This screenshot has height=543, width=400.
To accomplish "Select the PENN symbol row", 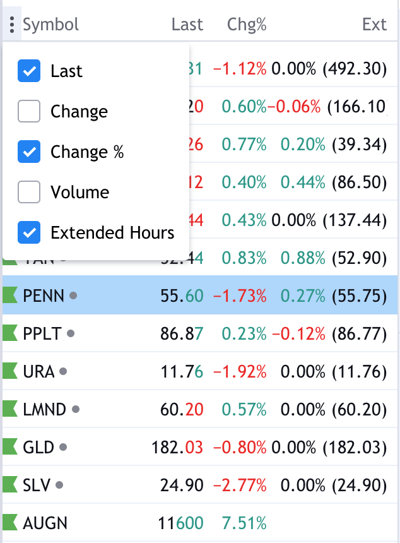I will (200, 295).
